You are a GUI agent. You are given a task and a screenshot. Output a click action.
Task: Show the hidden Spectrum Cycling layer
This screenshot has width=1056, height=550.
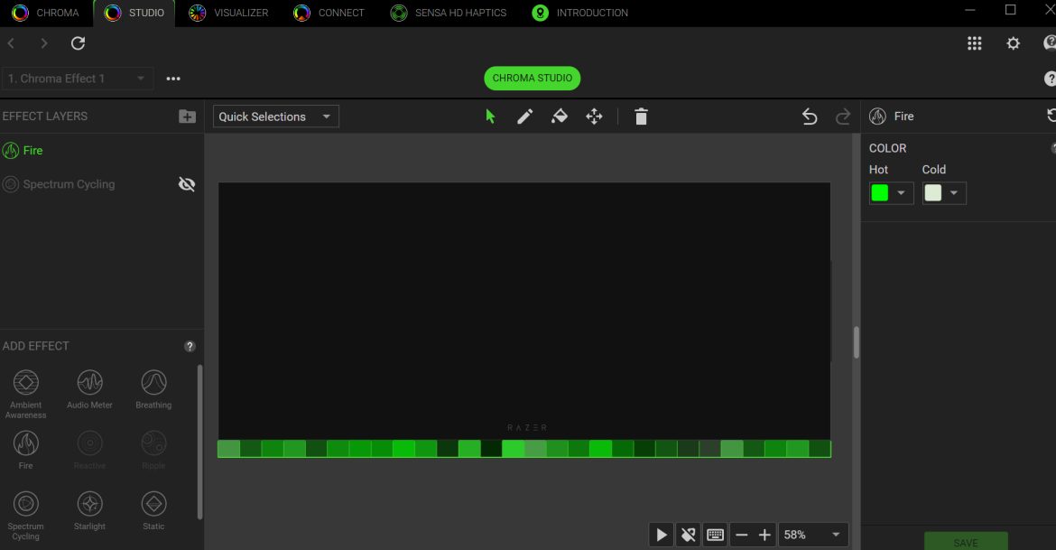[x=187, y=184]
